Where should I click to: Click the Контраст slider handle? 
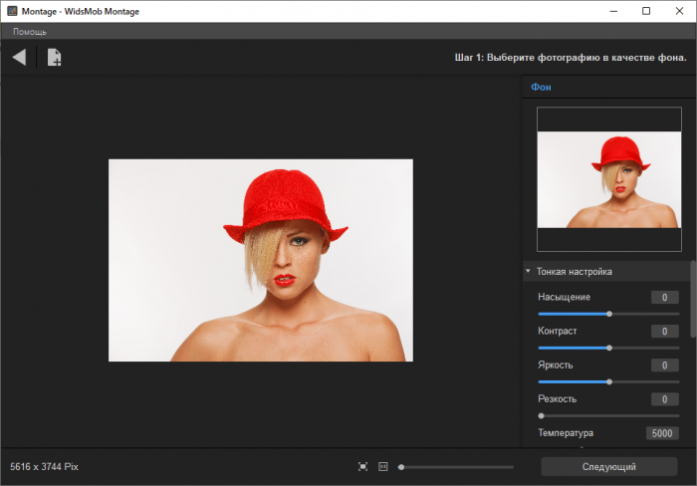click(608, 348)
